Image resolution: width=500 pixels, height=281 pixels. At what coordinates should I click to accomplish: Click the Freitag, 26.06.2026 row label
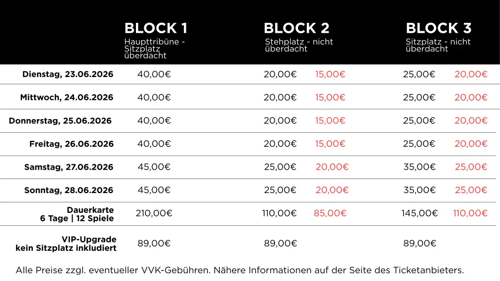pos(71,144)
